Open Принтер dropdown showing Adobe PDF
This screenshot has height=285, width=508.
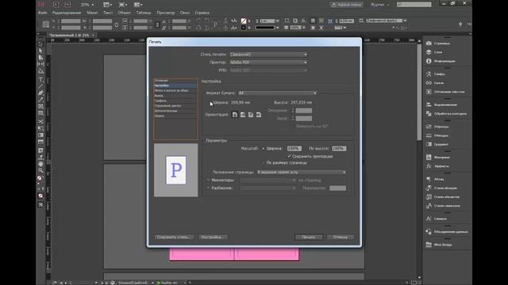coord(268,63)
